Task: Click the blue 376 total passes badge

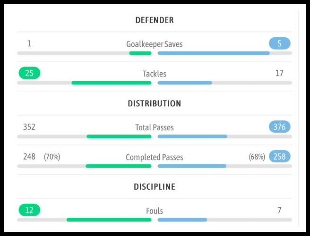Action: 279,126
